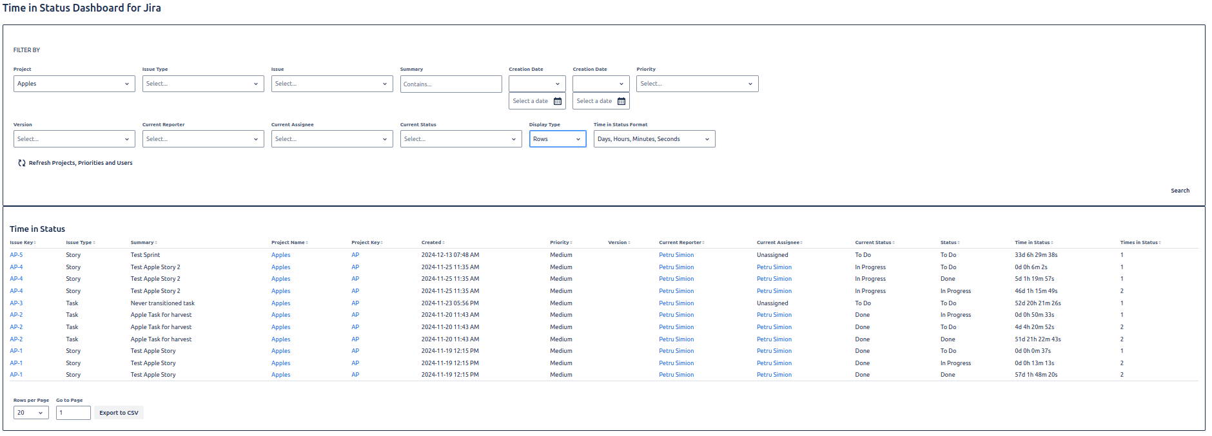Open the Display Type dropdown set to Rows
The image size is (1212, 436).
[557, 139]
